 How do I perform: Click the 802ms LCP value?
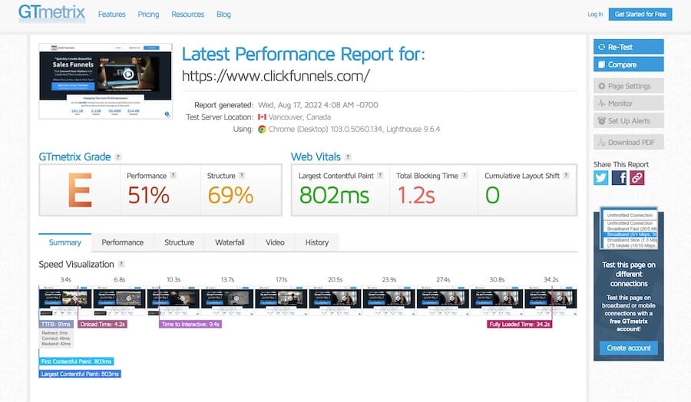tap(334, 195)
